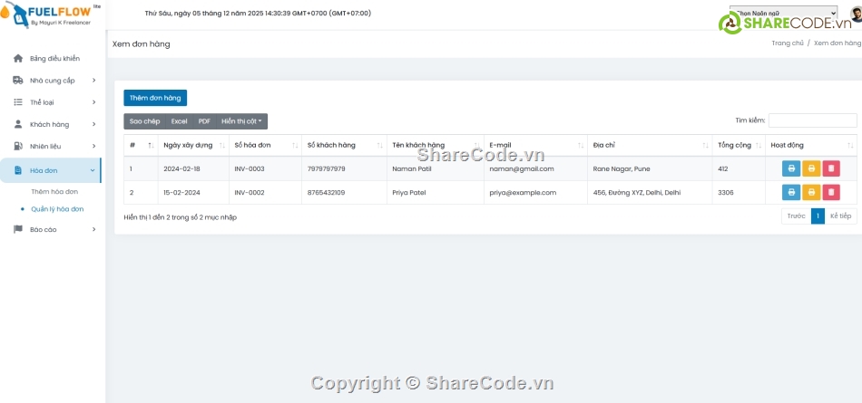
Task: Click the yellow print icon for INV-0003
Action: pos(811,168)
